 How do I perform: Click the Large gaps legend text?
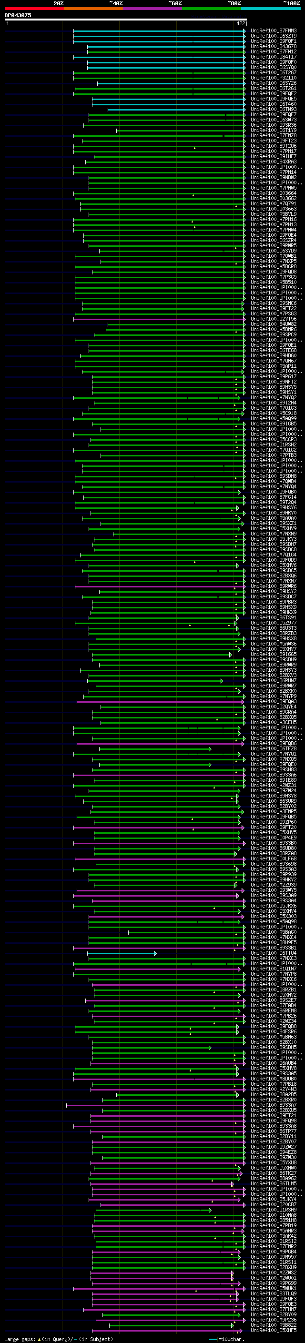pos(59,1339)
